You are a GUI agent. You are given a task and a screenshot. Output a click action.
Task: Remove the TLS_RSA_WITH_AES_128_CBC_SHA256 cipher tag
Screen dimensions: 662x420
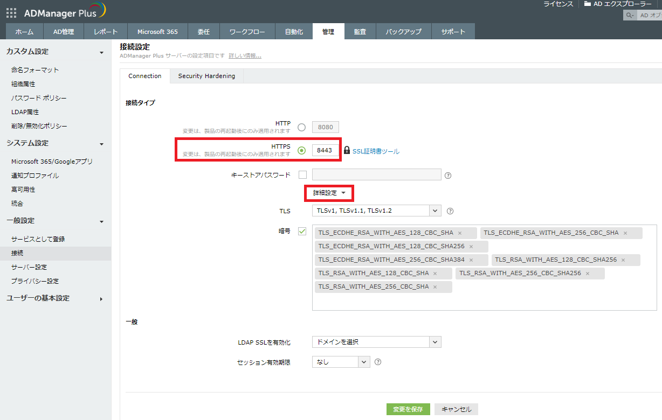[623, 260]
